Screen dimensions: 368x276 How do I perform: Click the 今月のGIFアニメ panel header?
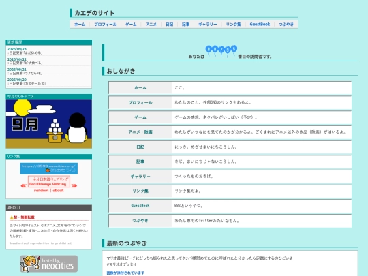point(49,97)
